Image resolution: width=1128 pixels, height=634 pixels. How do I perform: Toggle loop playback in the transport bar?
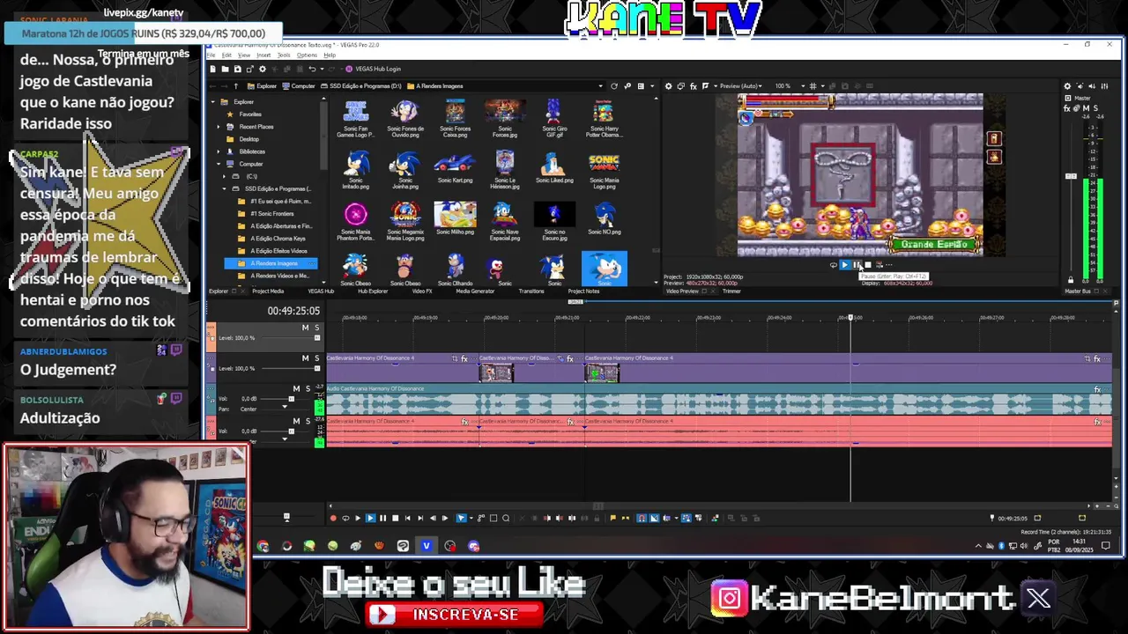(345, 518)
